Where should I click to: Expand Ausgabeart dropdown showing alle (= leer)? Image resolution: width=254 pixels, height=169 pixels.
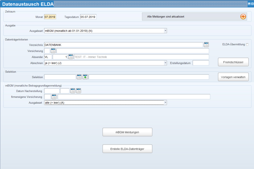(x=165, y=103)
